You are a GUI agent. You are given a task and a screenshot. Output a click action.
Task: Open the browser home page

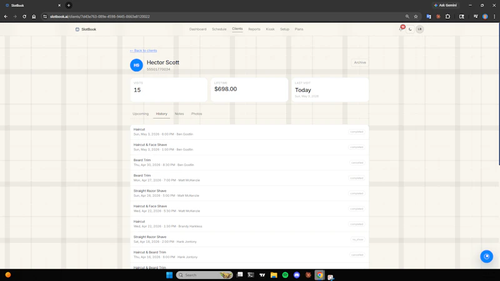(x=34, y=17)
